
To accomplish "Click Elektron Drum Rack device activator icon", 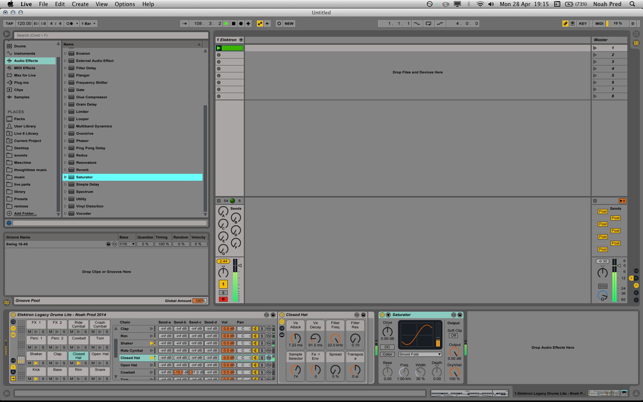I will pos(13,315).
